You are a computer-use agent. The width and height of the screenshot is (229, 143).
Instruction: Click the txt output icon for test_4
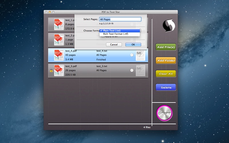(140, 55)
